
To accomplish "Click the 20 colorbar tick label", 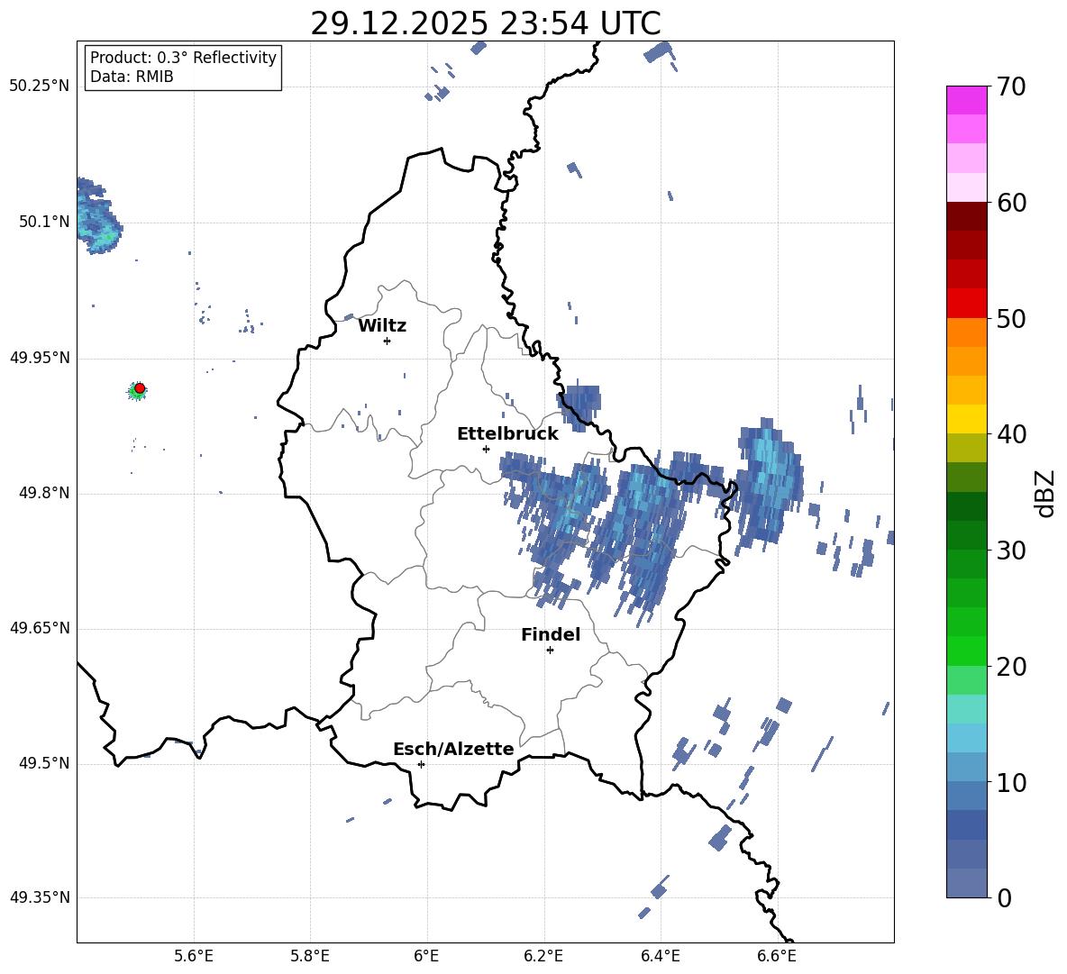I will pyautogui.click(x=1010, y=666).
